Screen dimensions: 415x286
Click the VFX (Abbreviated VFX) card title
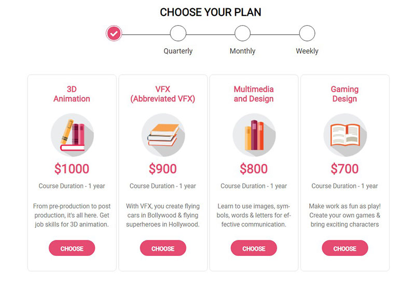[x=163, y=94]
